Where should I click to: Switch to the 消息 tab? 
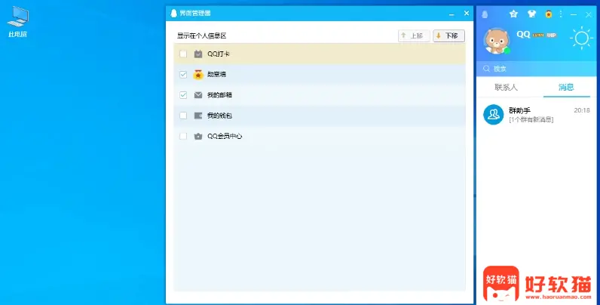566,88
